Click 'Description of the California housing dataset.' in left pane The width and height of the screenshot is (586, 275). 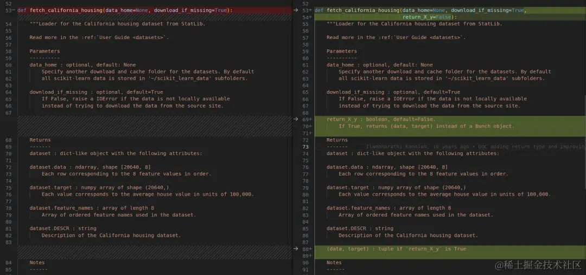[111, 235]
